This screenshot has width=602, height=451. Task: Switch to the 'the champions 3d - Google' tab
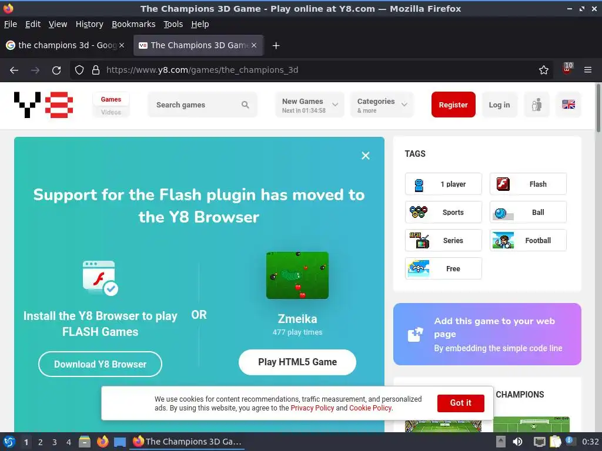click(x=65, y=45)
